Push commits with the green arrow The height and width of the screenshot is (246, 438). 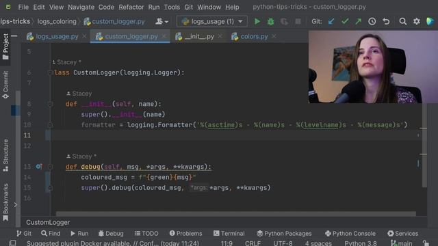[x=359, y=21]
